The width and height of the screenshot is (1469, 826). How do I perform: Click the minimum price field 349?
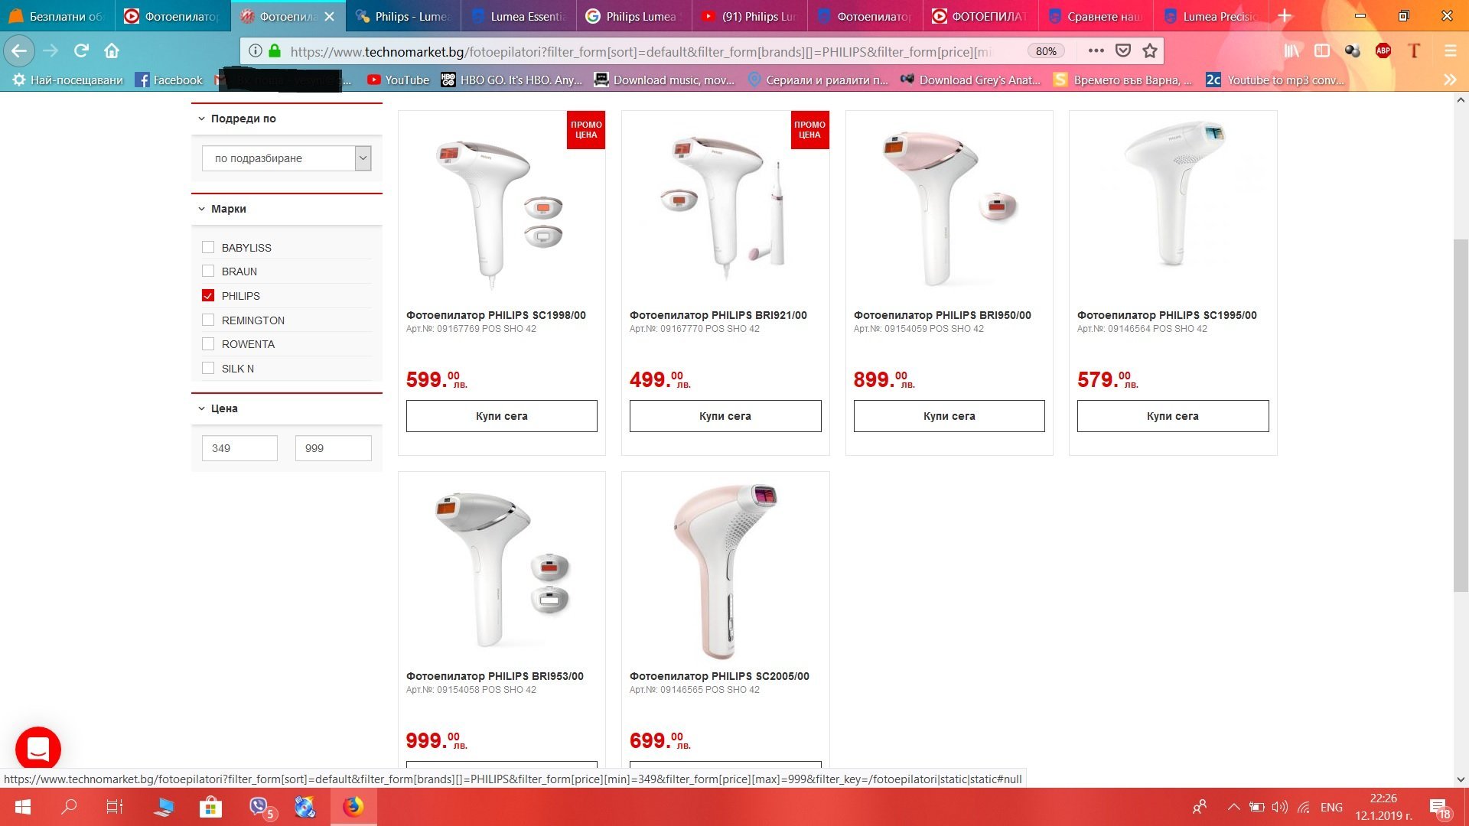pyautogui.click(x=239, y=448)
